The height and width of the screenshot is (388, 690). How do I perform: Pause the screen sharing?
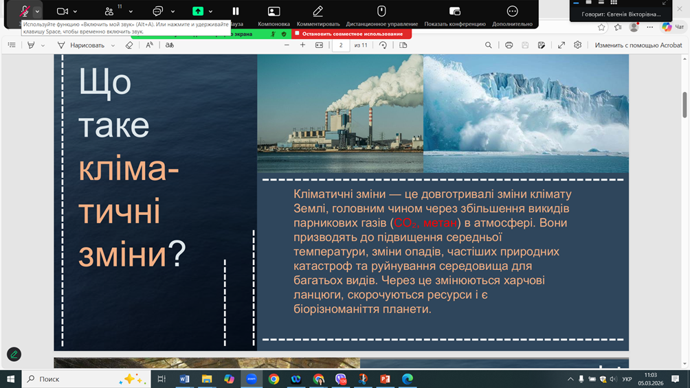click(x=236, y=11)
